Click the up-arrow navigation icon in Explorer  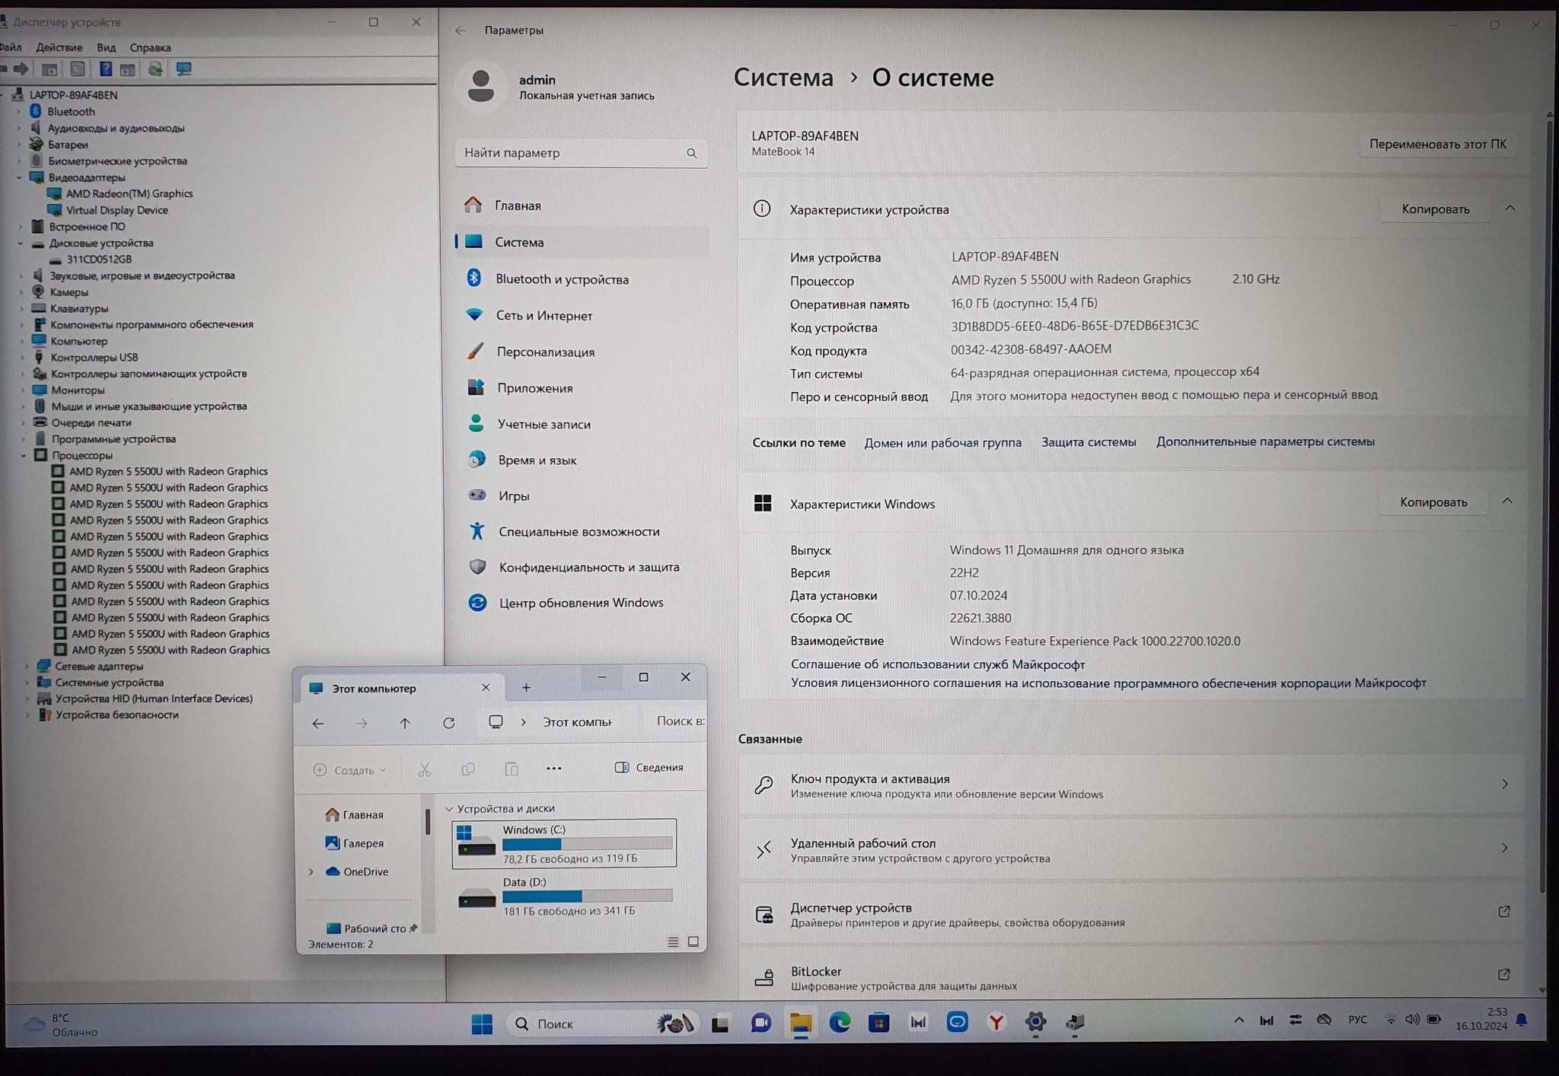tap(405, 723)
